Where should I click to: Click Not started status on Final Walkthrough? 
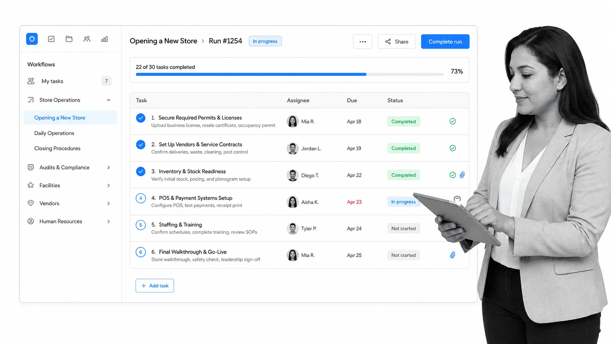[x=403, y=255]
